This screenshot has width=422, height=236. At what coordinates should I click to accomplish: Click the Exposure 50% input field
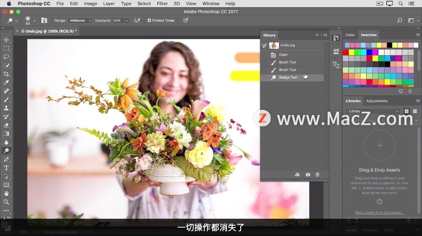click(119, 21)
